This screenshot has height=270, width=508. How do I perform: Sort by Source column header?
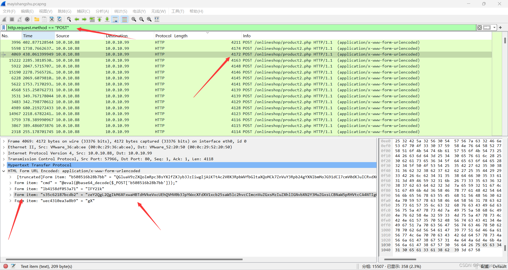pyautogui.click(x=80, y=36)
